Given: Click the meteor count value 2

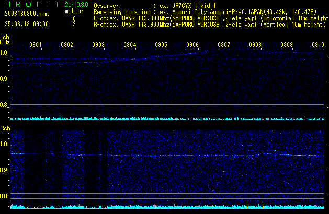Looking at the screenshot, I should [74, 24].
